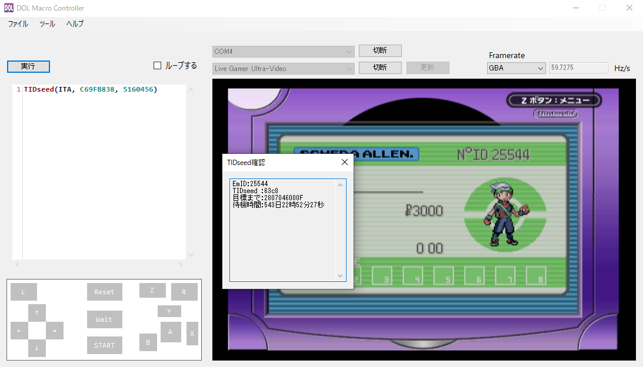Click the editor horizontal scroll-right arrow

181,265
